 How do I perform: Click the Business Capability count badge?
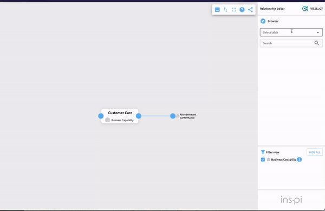tap(300, 160)
